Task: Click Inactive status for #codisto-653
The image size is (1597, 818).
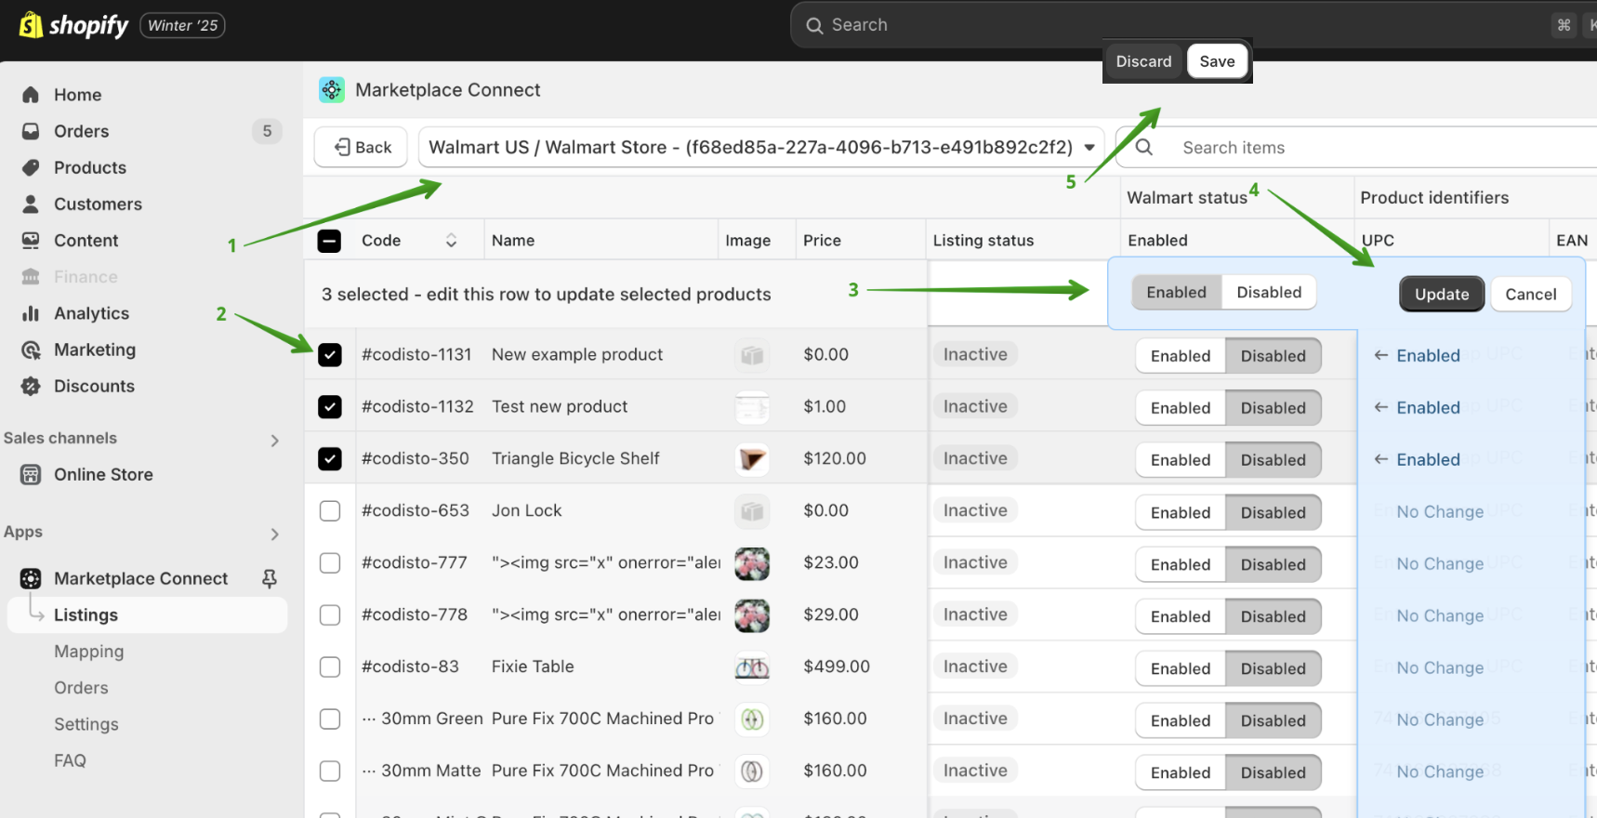Action: [975, 510]
